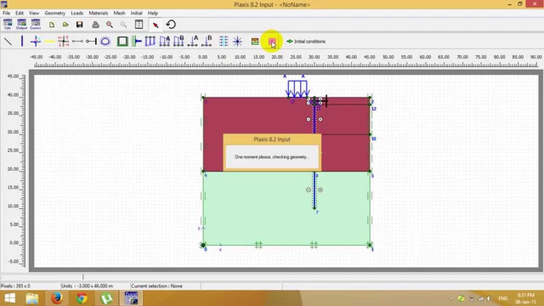The width and height of the screenshot is (544, 306).
Task: Open the Material sets icon
Action: 255,41
